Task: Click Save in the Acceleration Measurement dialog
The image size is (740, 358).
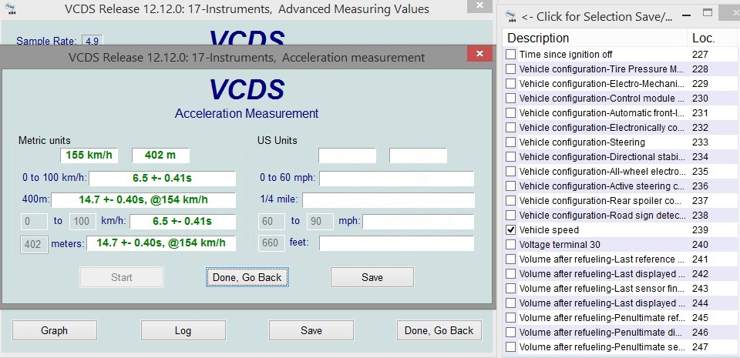Action: pos(372,277)
